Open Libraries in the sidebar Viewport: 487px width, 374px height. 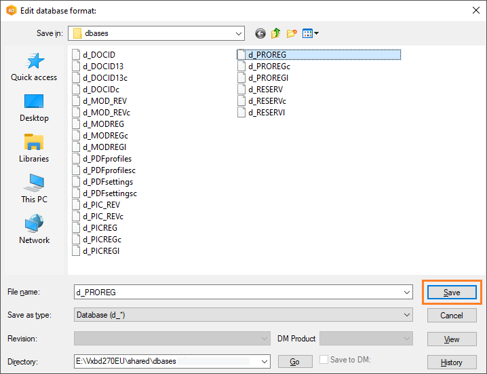(x=34, y=149)
